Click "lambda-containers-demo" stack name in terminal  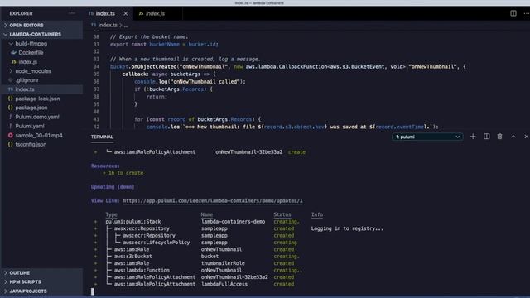tap(233, 222)
